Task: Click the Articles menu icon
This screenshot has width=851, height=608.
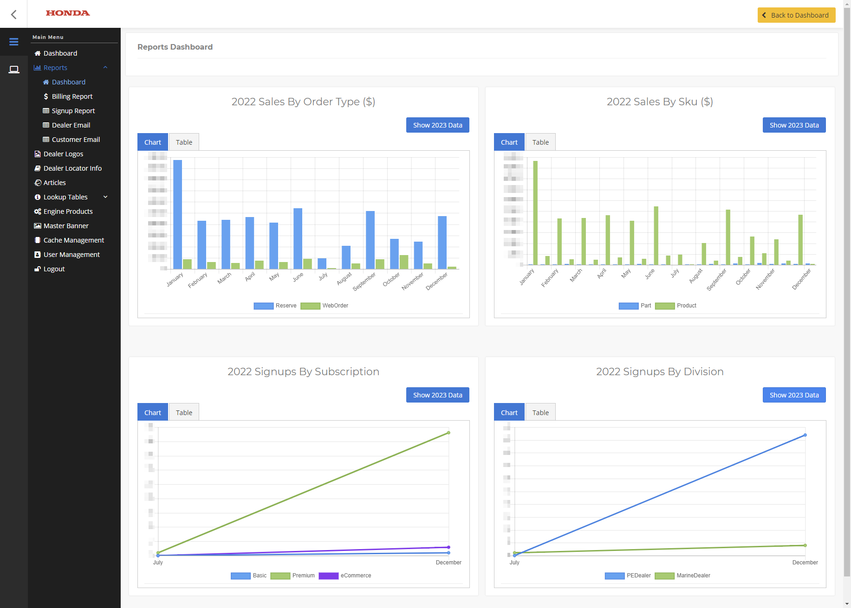Action: (38, 183)
